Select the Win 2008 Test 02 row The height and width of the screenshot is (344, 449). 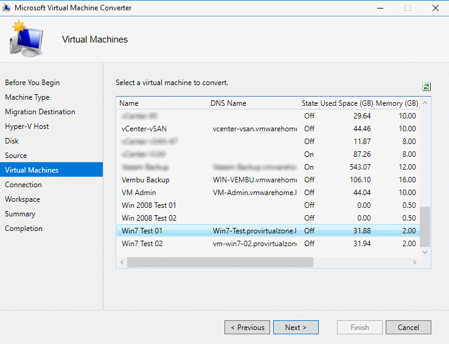pos(268,218)
